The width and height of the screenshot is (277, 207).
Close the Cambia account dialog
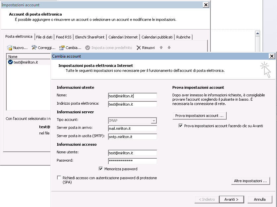pyautogui.click(x=272, y=56)
